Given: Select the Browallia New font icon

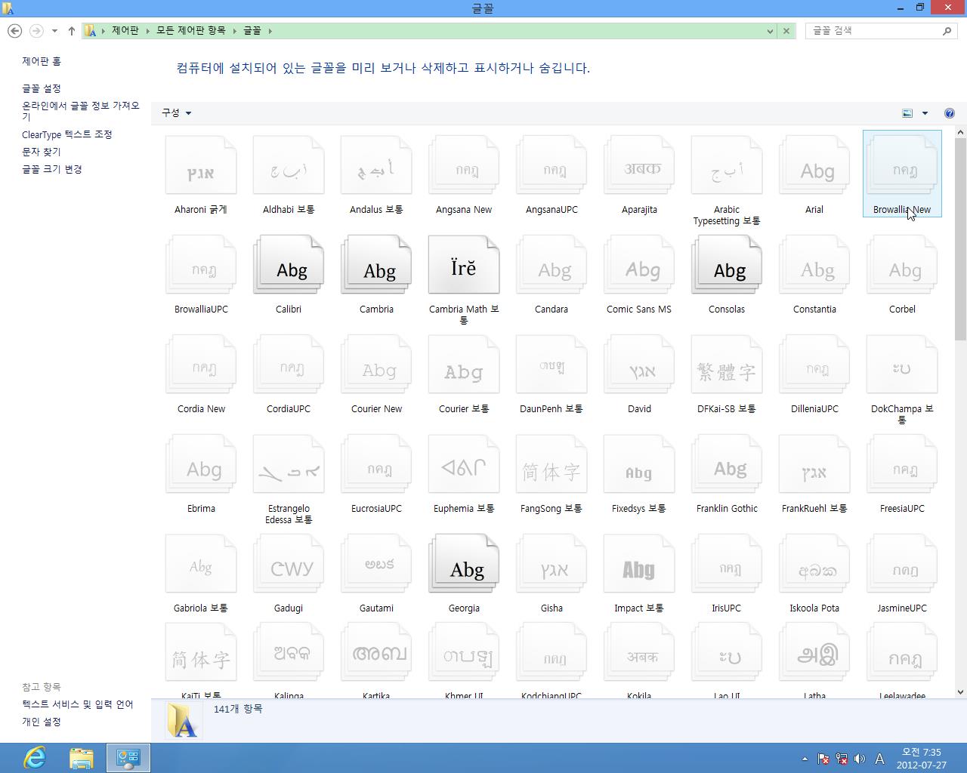Looking at the screenshot, I should click(x=902, y=166).
